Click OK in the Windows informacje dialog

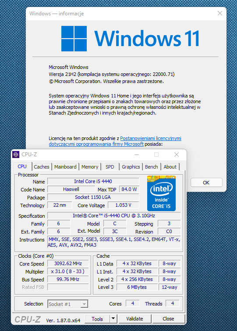tap(206, 183)
